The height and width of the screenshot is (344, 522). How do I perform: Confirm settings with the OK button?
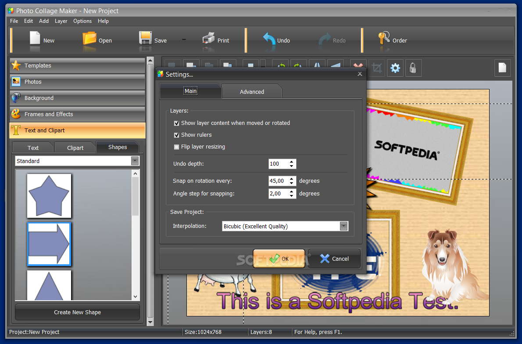(x=279, y=259)
